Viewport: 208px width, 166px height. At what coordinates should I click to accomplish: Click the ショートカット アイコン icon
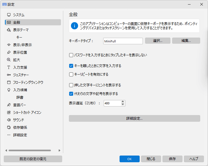pos(9,112)
